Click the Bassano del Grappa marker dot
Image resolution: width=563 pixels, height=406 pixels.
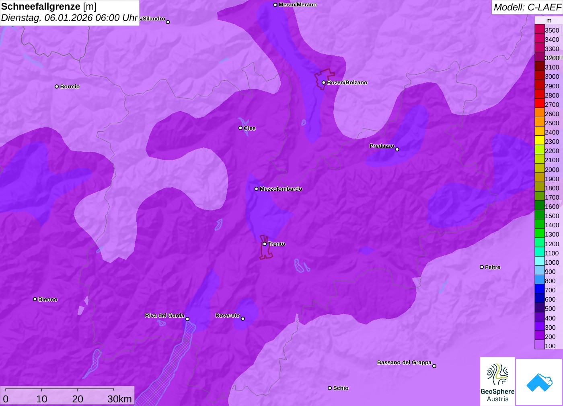(434, 366)
